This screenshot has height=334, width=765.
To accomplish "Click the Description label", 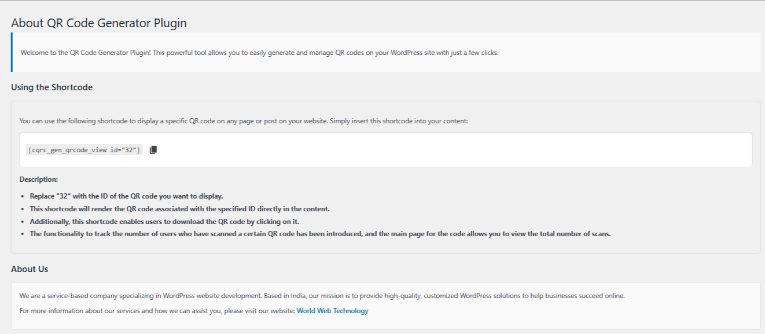I will tap(39, 179).
